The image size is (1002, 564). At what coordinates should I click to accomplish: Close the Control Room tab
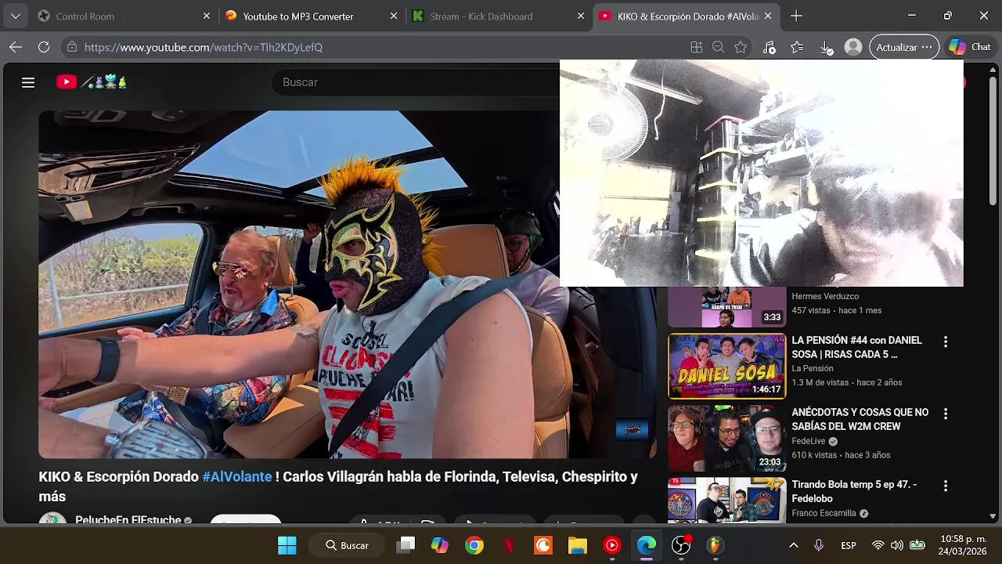[207, 16]
